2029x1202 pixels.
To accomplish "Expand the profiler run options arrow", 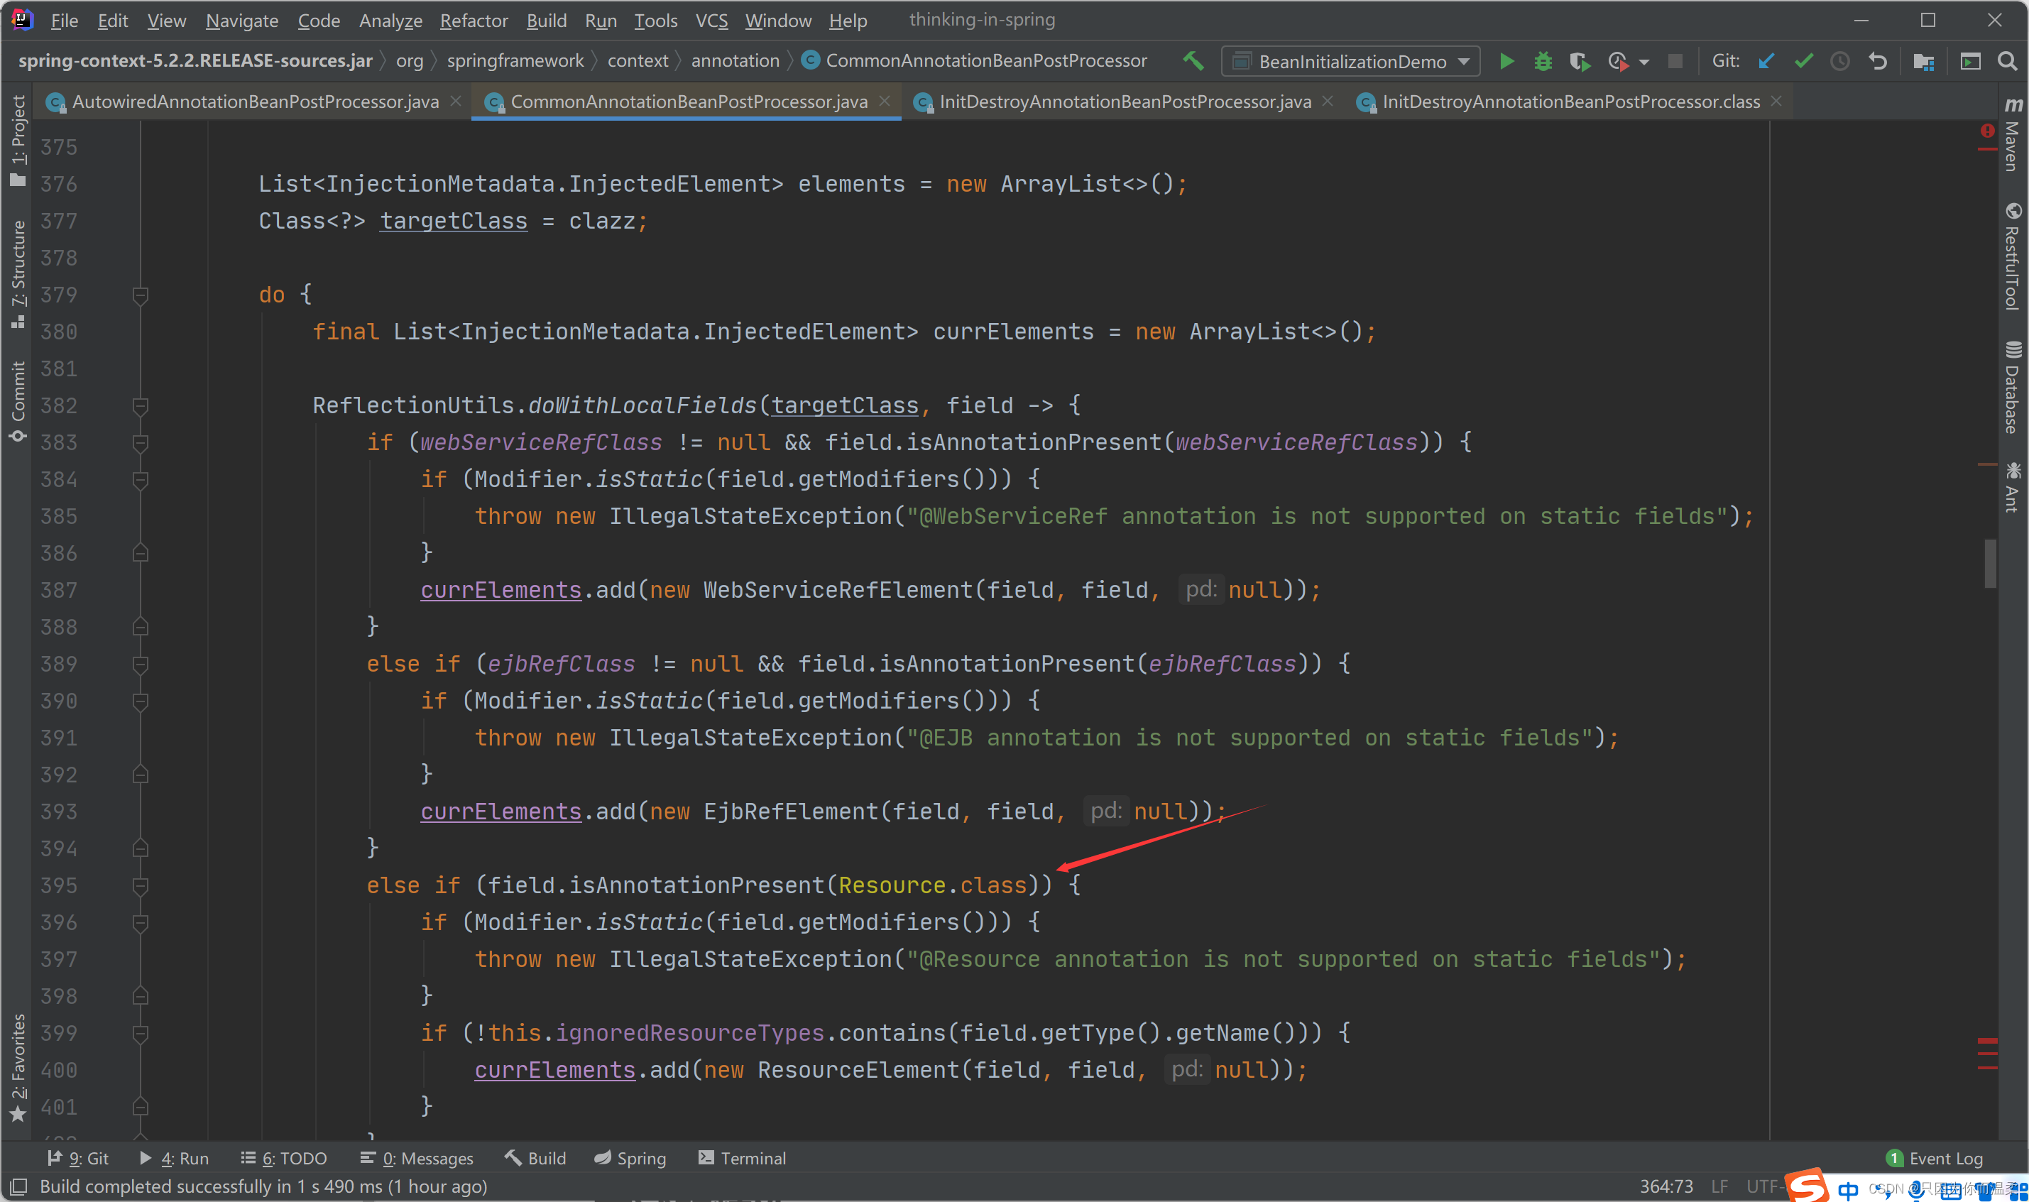I will coord(1644,62).
